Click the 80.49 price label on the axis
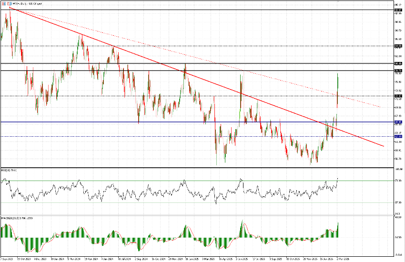 tap(398, 63)
